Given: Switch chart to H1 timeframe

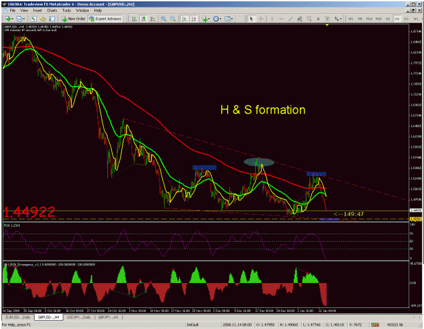Looking at the screenshot, I should click(x=388, y=19).
